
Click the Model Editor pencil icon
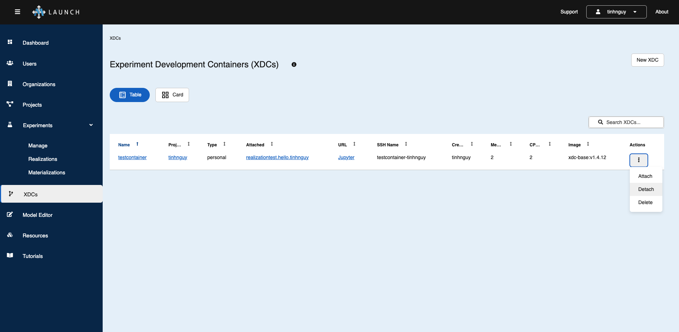click(10, 215)
